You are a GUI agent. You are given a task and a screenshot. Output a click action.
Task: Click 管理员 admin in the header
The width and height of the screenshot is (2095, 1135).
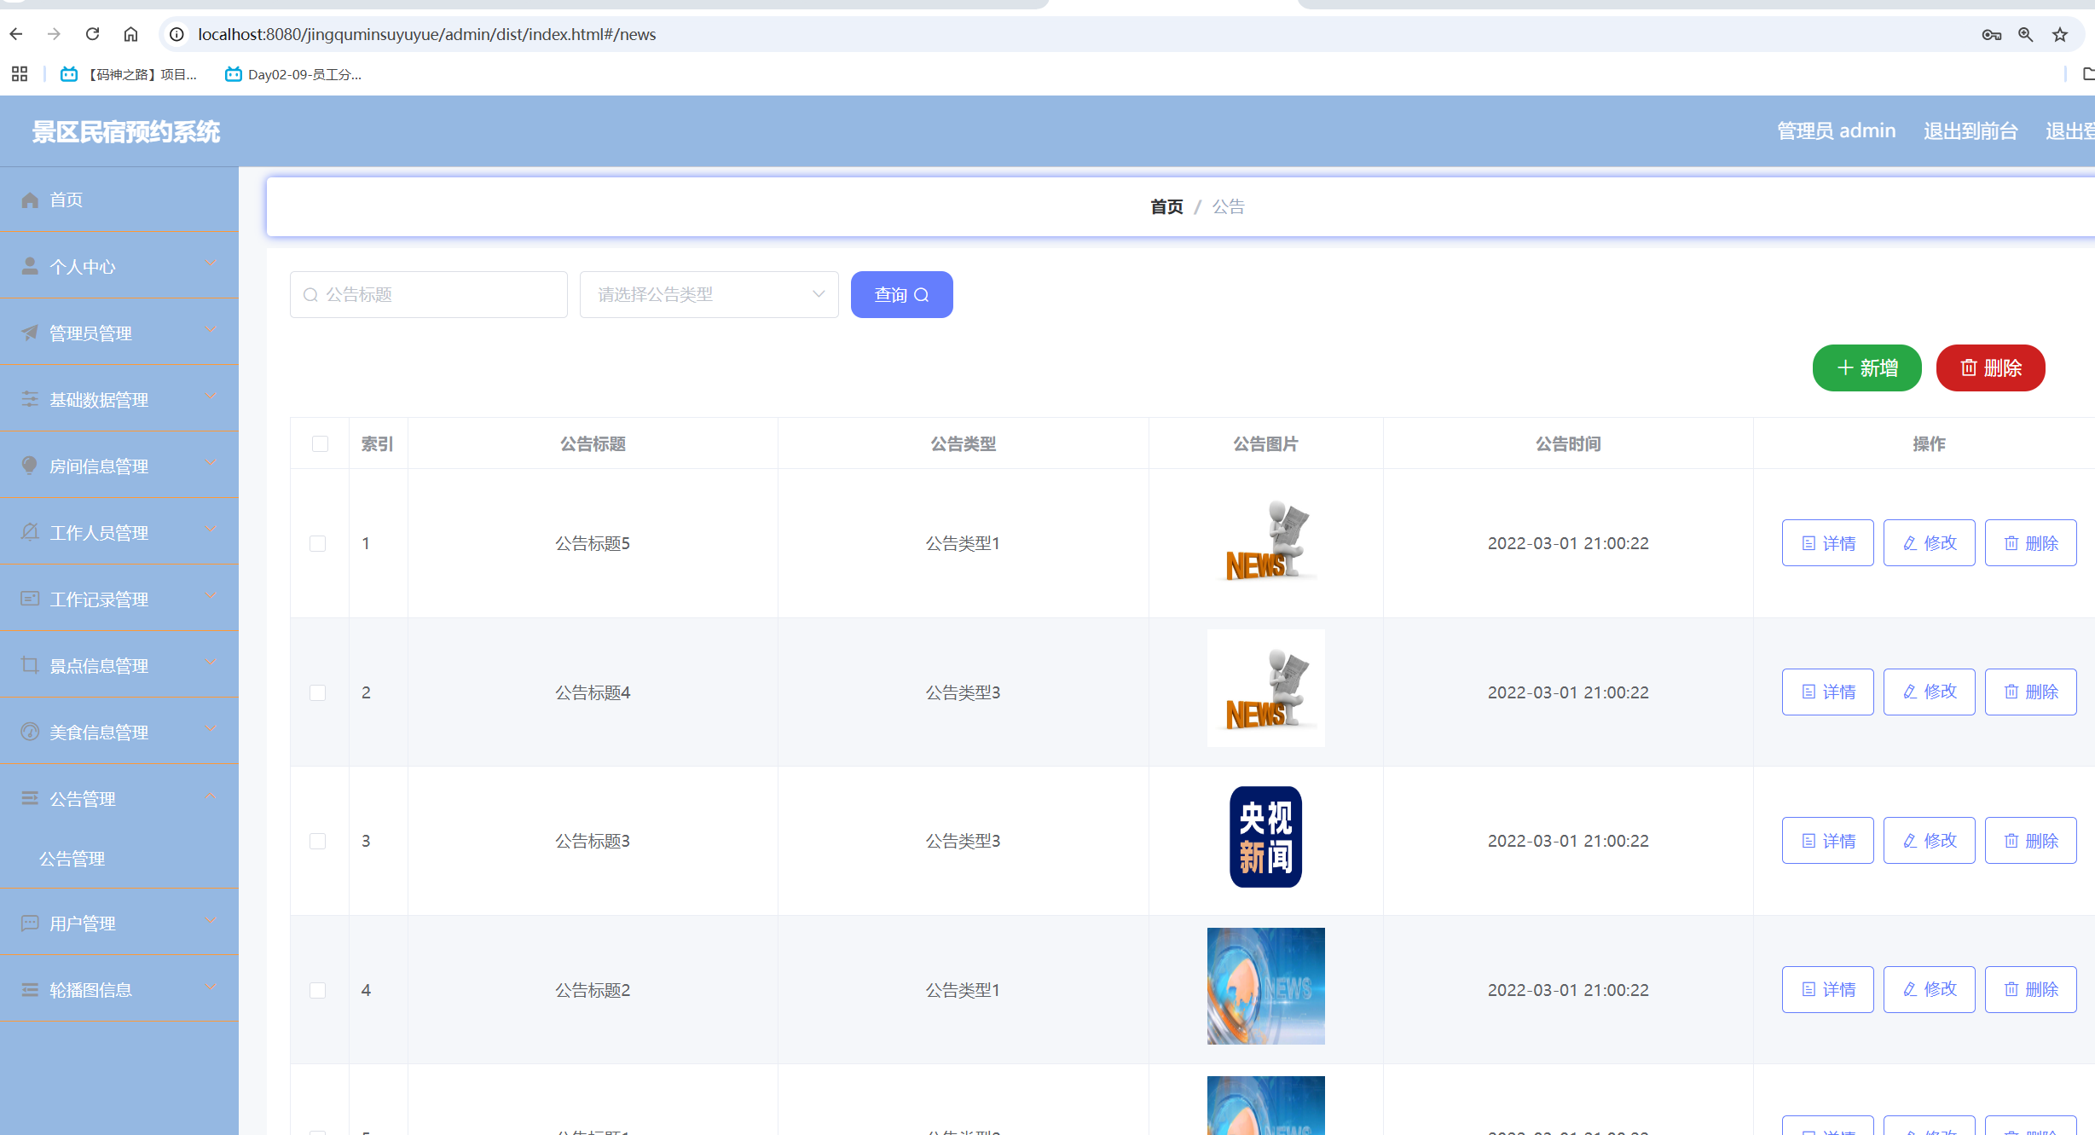(x=1837, y=130)
